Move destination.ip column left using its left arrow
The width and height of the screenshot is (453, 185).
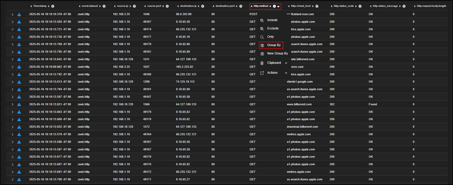pyautogui.click(x=178, y=6)
